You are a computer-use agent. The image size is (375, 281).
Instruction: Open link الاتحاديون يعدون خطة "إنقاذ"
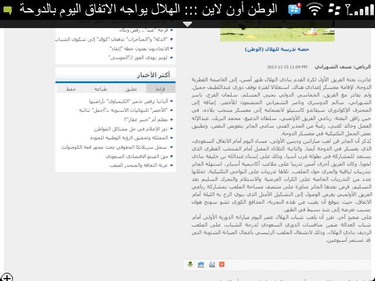coord(139,49)
